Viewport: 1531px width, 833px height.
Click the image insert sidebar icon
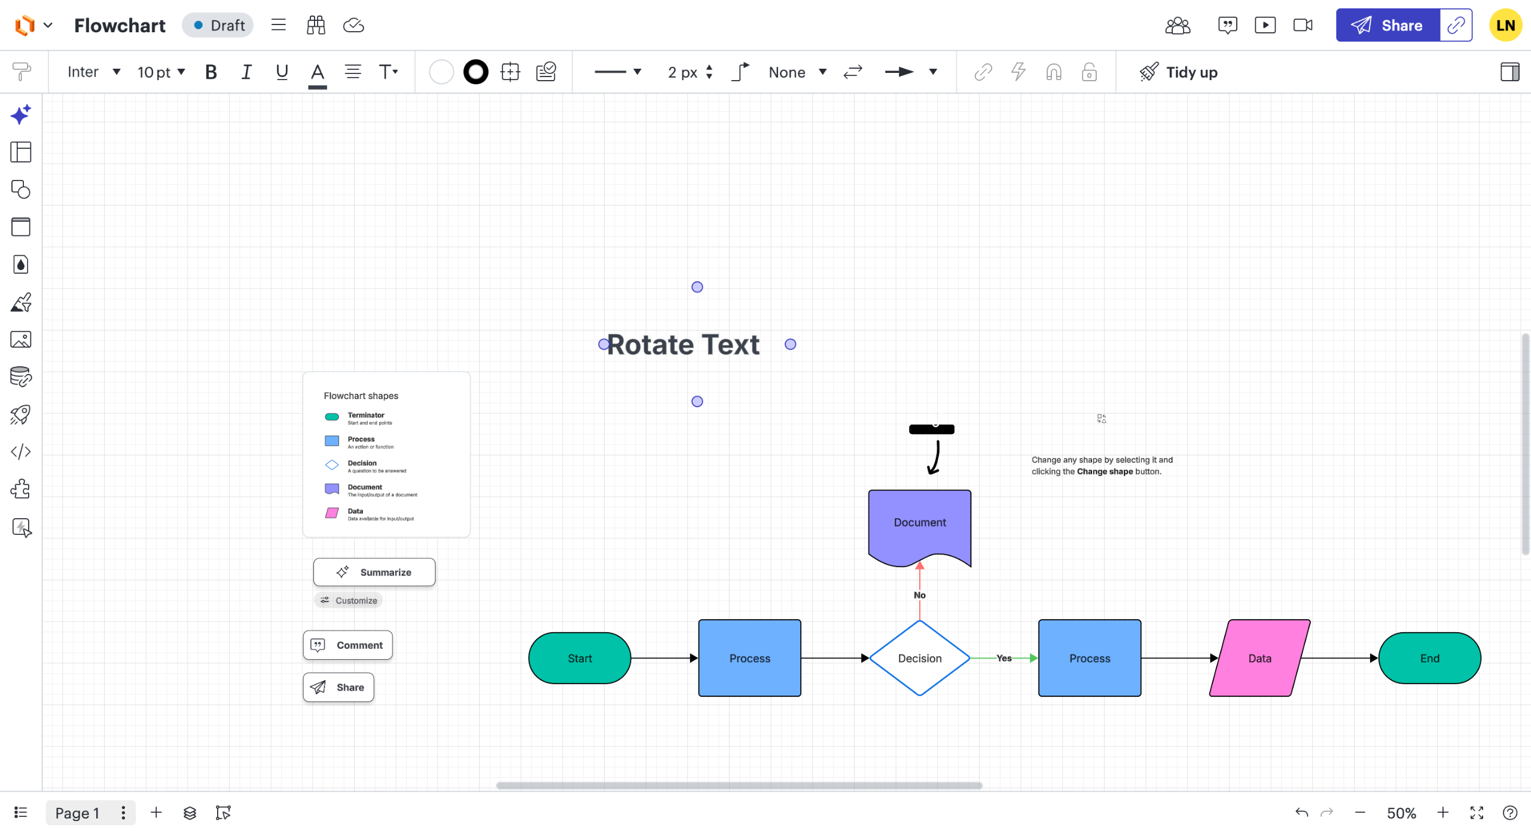point(20,339)
